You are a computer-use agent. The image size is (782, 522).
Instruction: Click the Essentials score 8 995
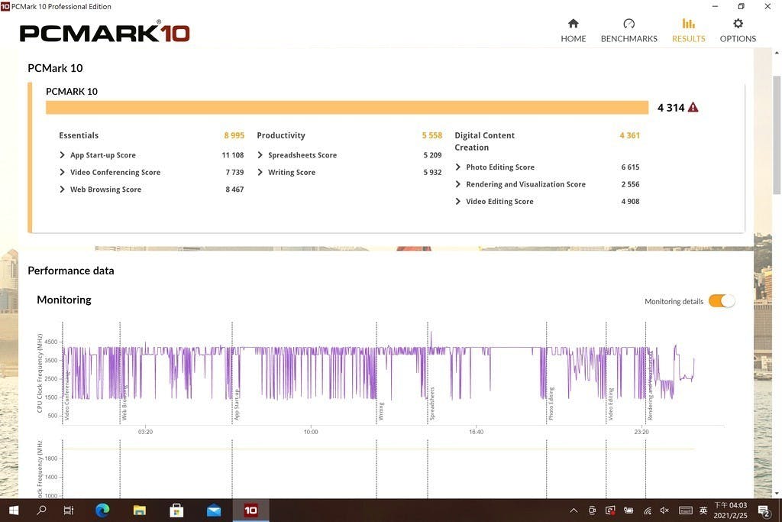[x=234, y=135]
